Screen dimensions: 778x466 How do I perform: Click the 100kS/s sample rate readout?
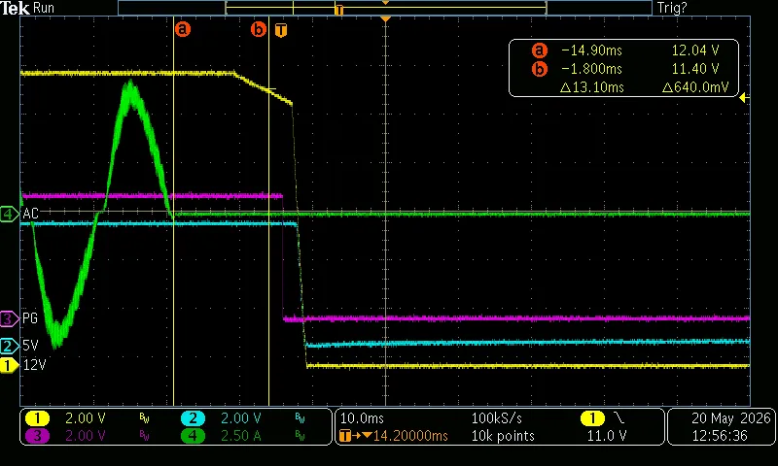tap(496, 418)
